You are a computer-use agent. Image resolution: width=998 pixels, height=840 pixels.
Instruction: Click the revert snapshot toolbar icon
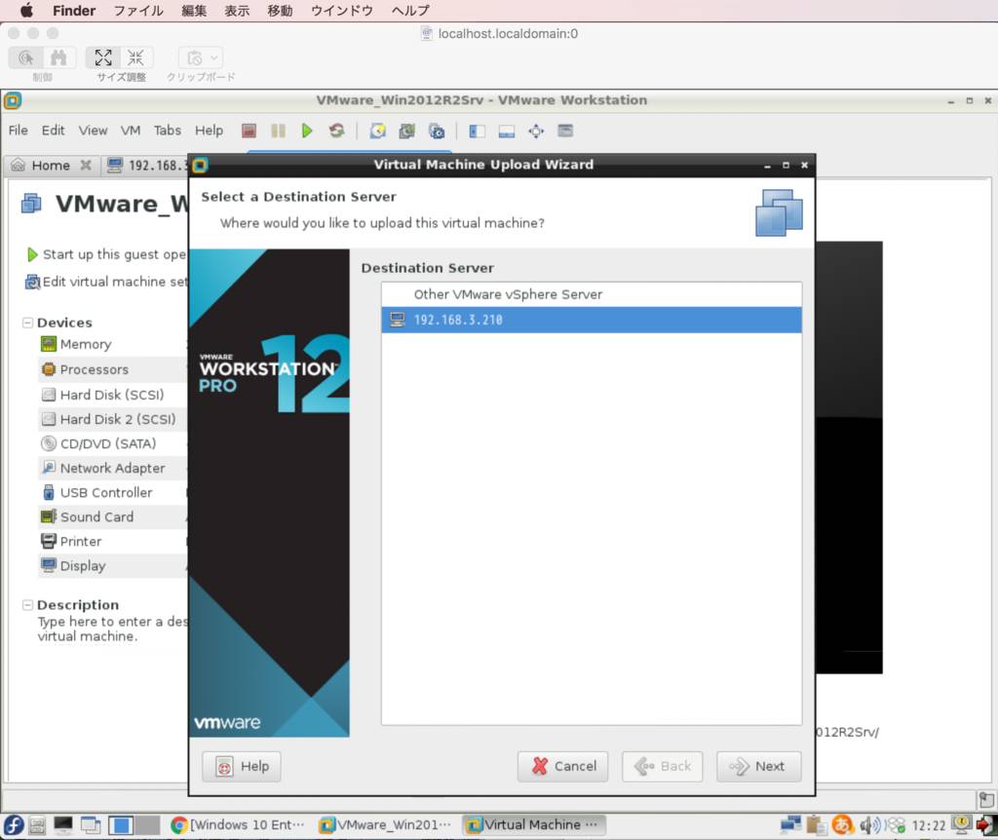tap(406, 132)
